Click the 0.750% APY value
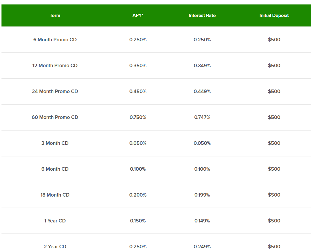This screenshot has width=315, height=251. [138, 117]
